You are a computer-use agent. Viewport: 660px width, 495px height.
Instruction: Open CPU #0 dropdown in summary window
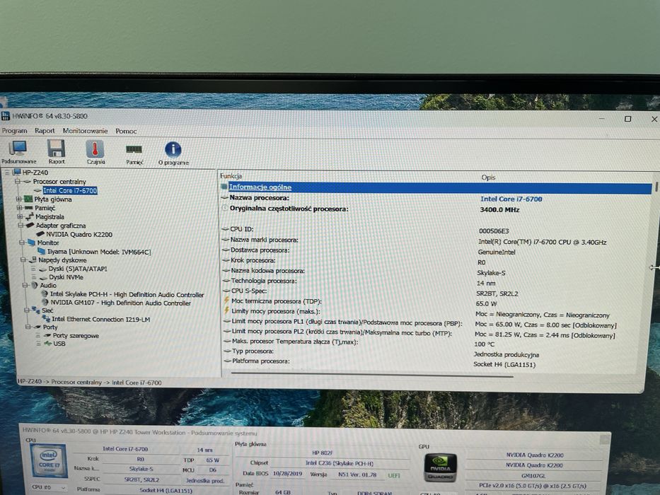coord(49,487)
